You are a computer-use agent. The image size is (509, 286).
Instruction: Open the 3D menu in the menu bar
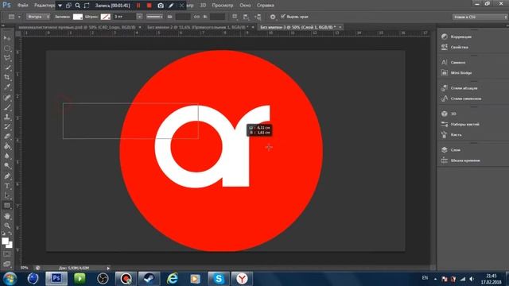(x=203, y=6)
